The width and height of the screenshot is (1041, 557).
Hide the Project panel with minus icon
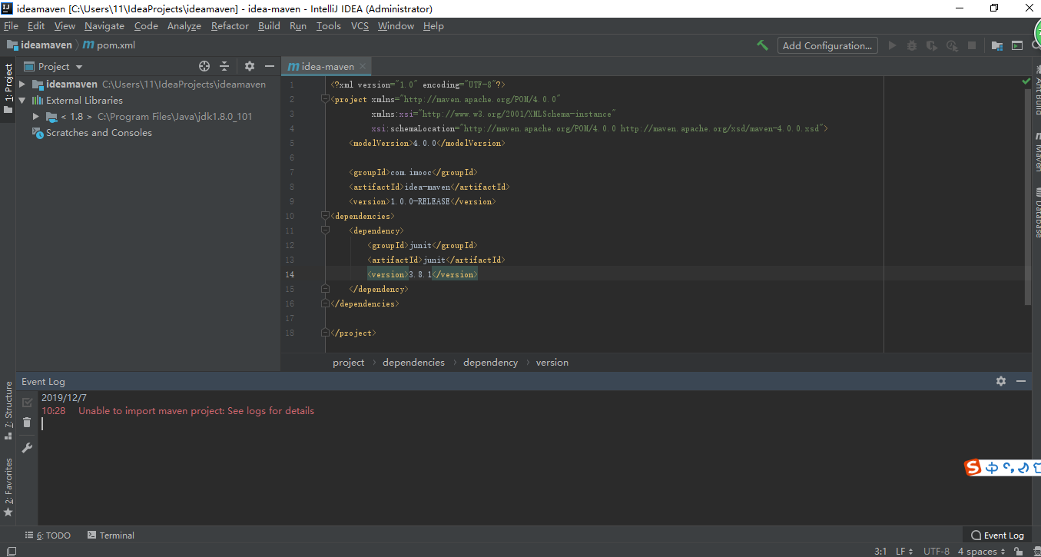click(x=270, y=66)
